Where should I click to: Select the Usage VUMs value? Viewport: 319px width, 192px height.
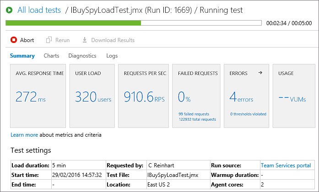pos(292,99)
